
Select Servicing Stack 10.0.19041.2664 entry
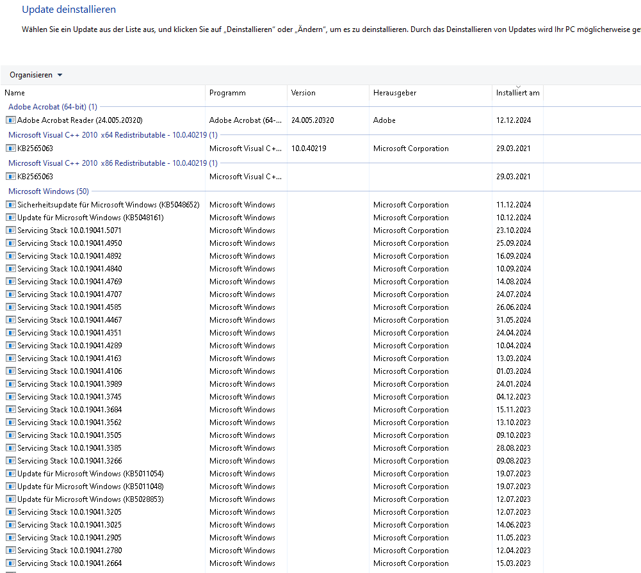[70, 563]
